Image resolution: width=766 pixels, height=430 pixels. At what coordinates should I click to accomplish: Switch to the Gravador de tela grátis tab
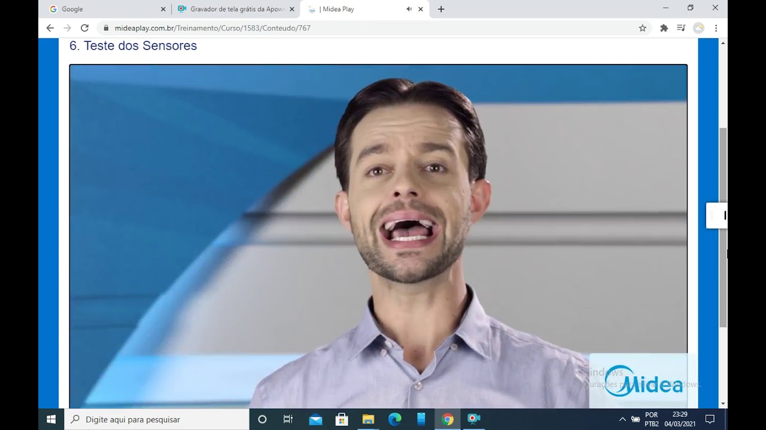[x=235, y=9]
